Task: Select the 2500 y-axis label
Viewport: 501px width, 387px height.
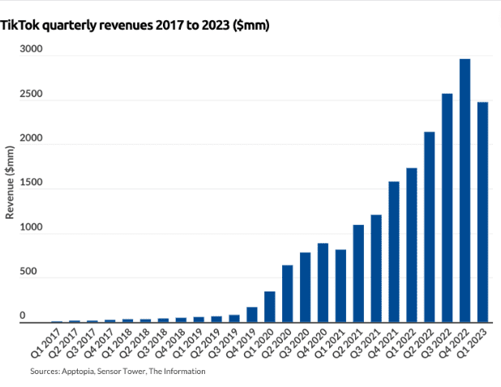Action: pos(31,94)
